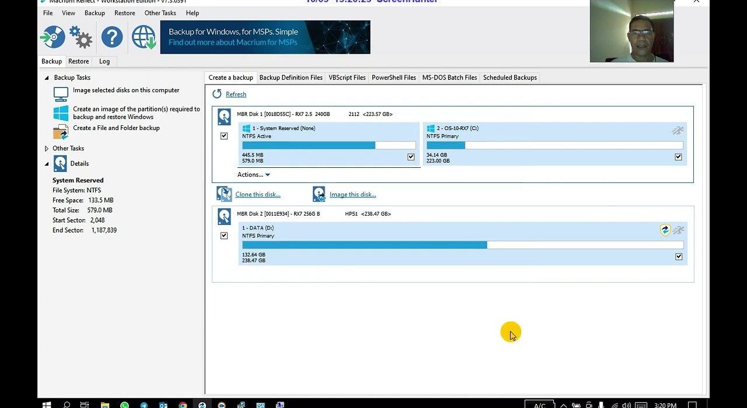747x408 pixels.
Task: Open Outlook from the taskbar
Action: pyautogui.click(x=163, y=405)
